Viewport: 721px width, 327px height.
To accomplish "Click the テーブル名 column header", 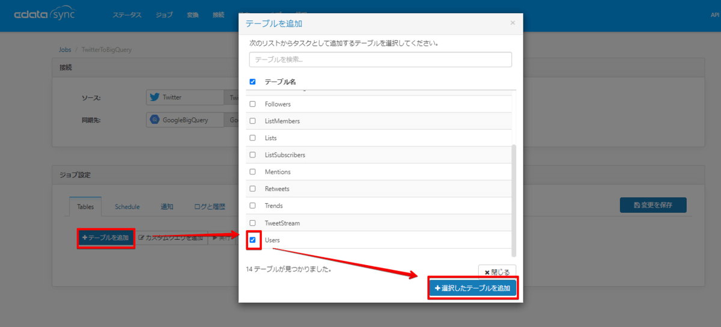I will 280,82.
